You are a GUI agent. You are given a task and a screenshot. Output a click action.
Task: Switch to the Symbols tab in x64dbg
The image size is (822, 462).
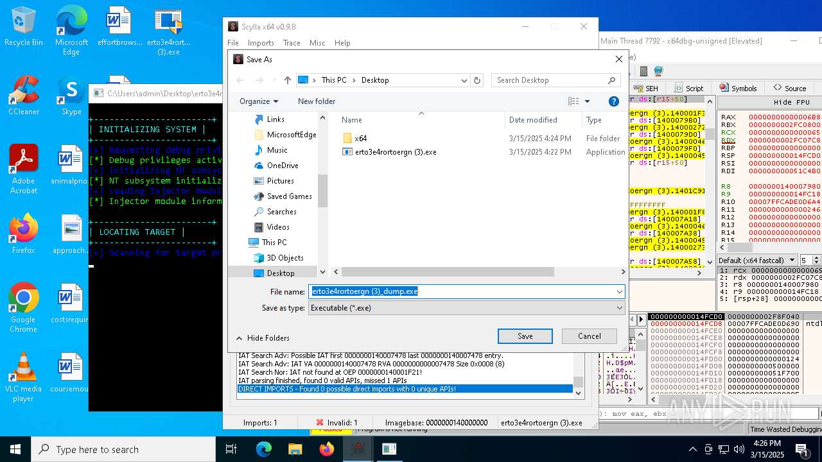(738, 89)
